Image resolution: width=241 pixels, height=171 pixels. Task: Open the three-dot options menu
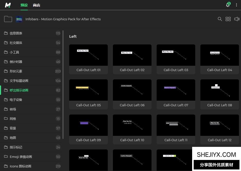pyautogui.click(x=236, y=5)
